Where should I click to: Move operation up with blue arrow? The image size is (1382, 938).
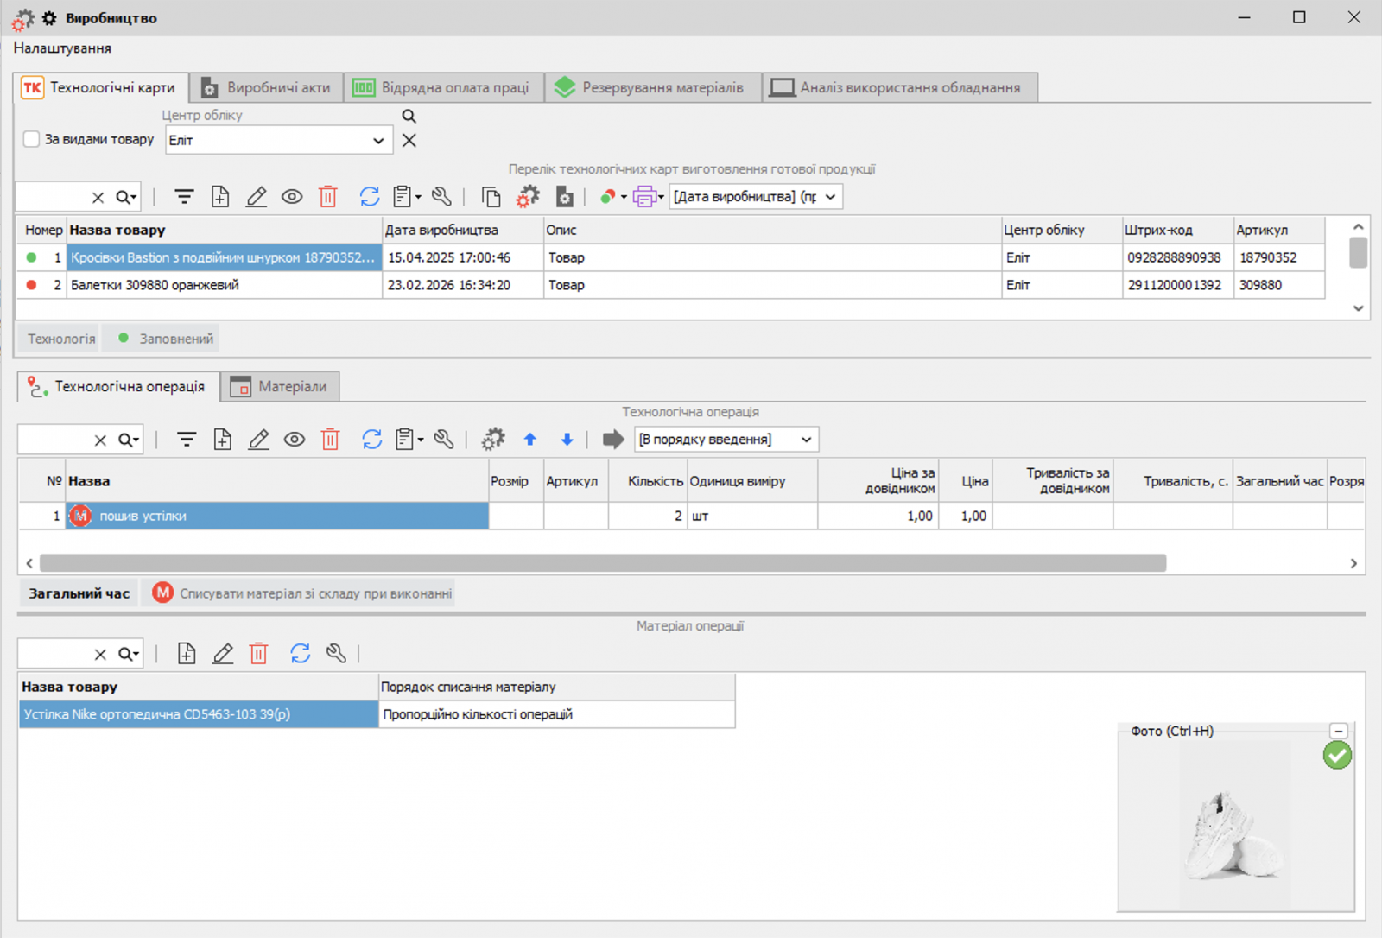530,440
